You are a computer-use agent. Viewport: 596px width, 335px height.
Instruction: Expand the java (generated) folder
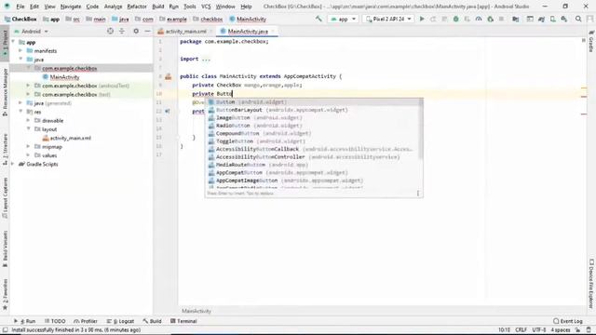tap(20, 103)
